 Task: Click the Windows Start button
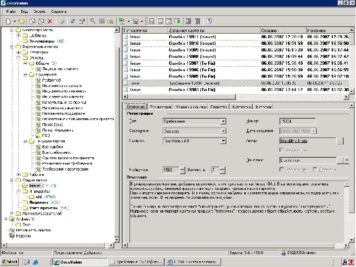coord(10,262)
